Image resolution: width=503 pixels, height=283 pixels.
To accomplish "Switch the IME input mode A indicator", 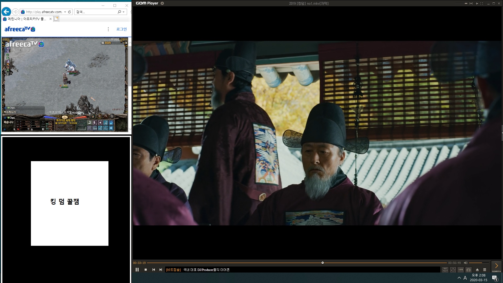I will pyautogui.click(x=465, y=278).
